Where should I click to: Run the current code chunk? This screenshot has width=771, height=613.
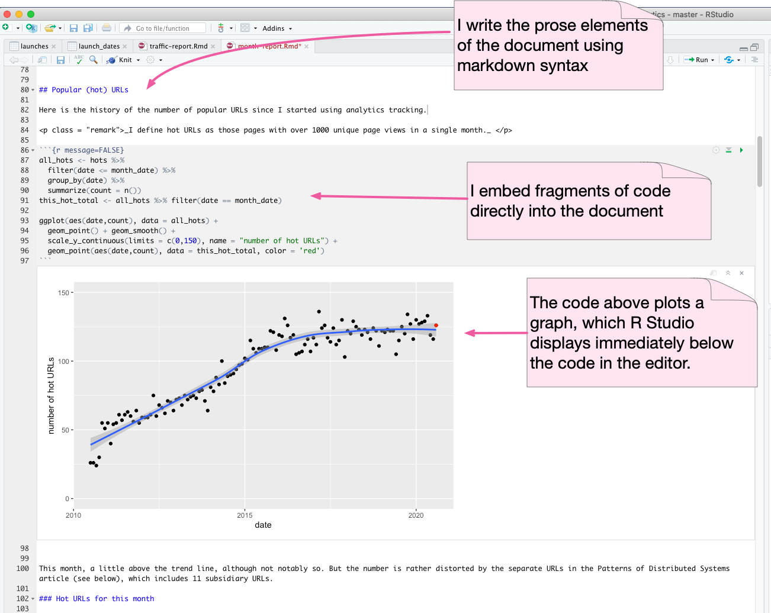pos(741,150)
